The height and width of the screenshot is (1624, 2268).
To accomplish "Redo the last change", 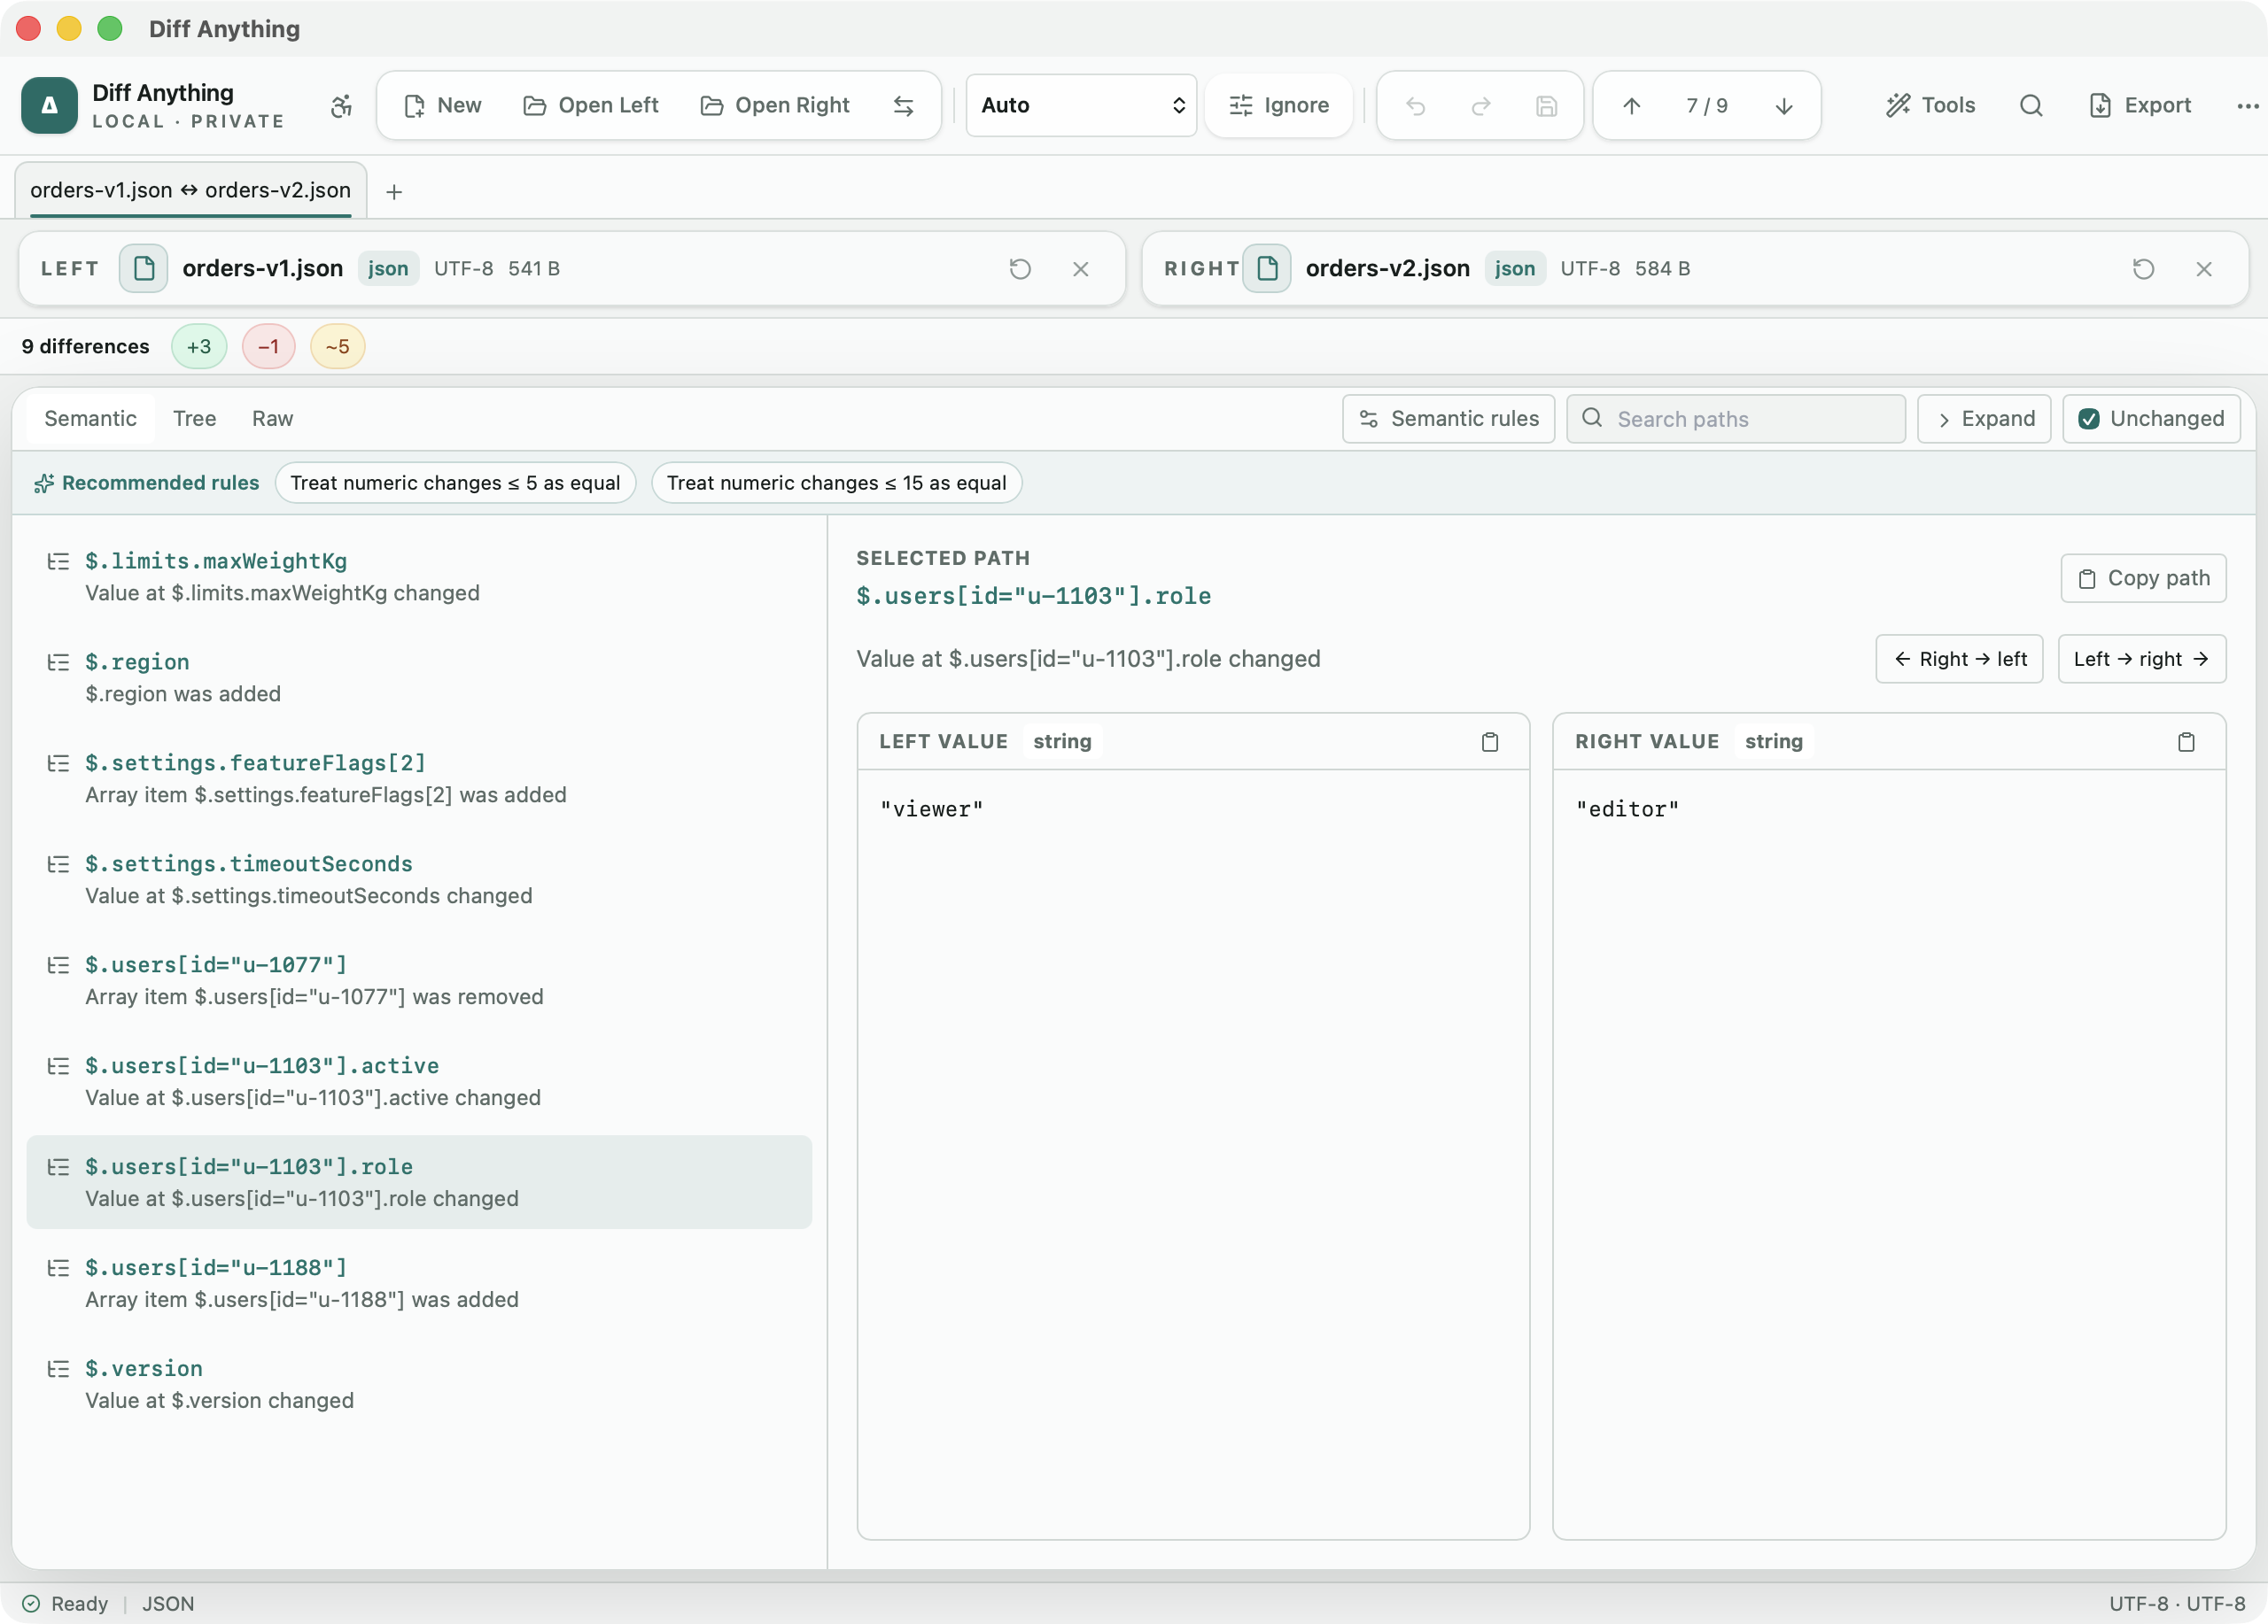I will click(1481, 106).
